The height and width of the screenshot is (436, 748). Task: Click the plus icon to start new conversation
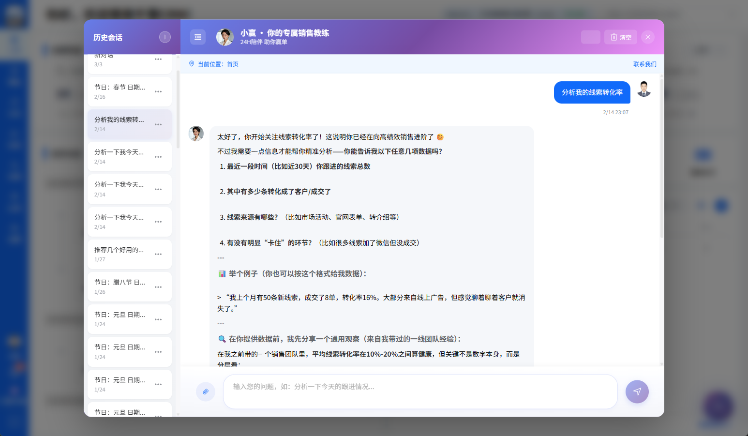point(165,37)
